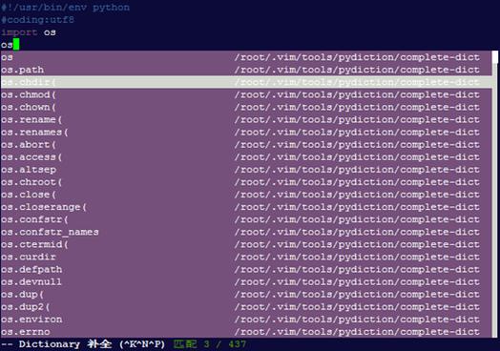500x351 pixels.
Task: Click os.confstr_names completion item
Action: (x=246, y=232)
